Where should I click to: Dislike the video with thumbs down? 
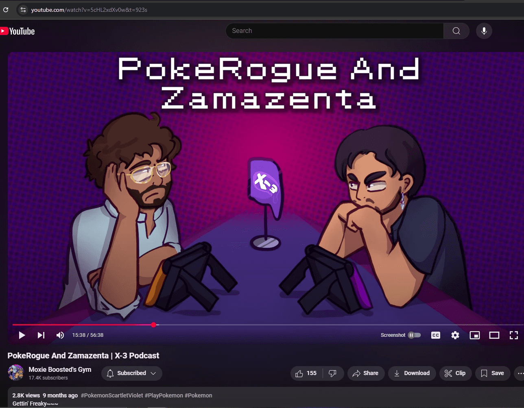tap(333, 373)
